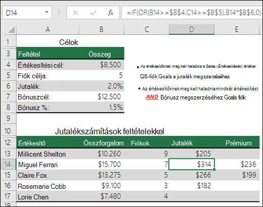263x207 pixels.
Task: Click the 2.0% value cell
Action: tap(102, 86)
